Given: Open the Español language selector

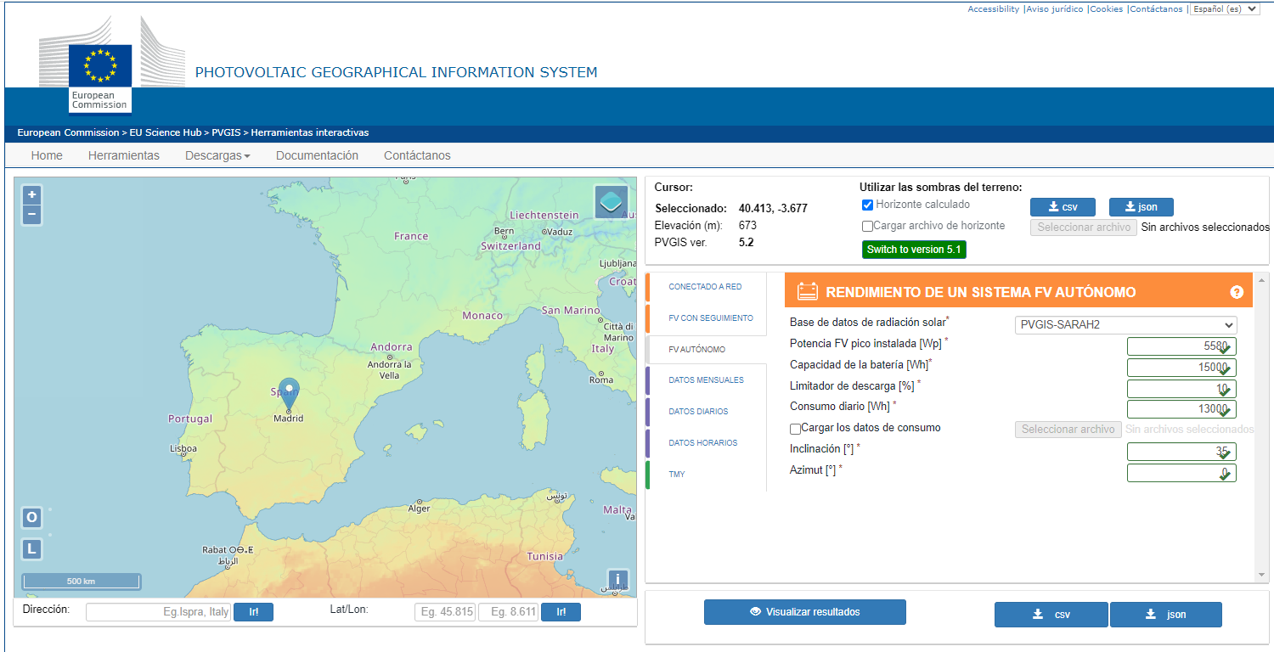Looking at the screenshot, I should [1224, 9].
